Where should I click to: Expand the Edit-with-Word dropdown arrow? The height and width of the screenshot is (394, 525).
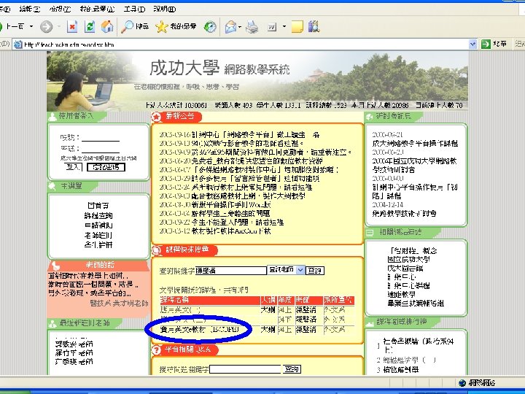[x=284, y=26]
